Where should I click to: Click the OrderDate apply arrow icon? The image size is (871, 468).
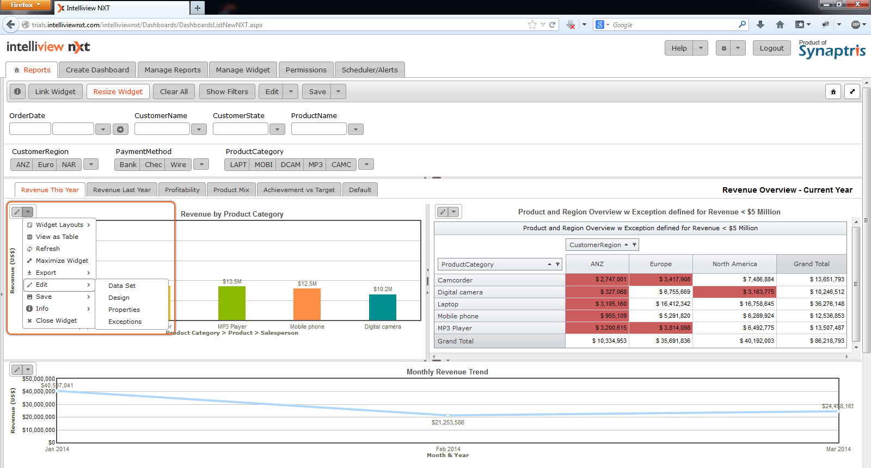coord(120,129)
